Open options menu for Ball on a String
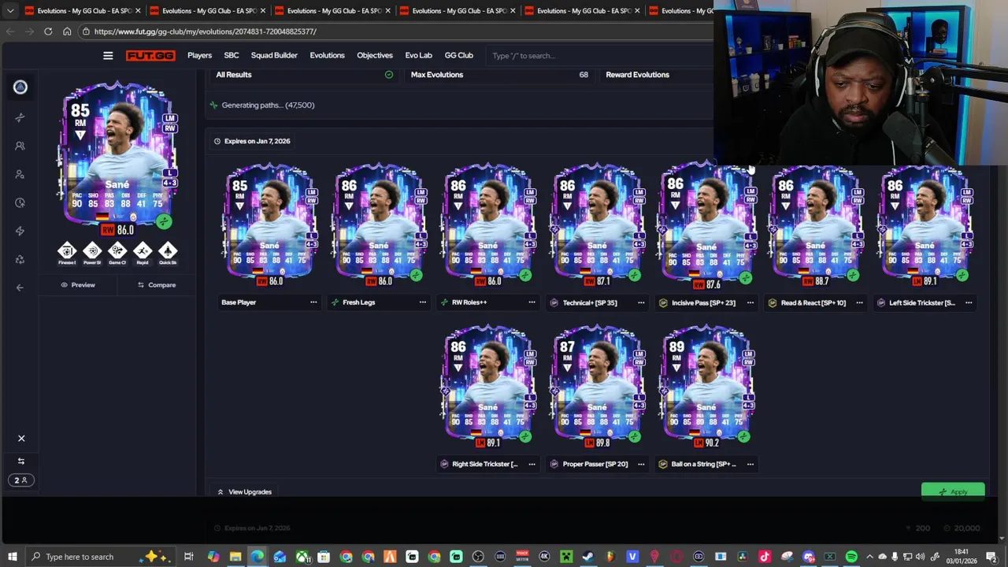 tap(750, 464)
